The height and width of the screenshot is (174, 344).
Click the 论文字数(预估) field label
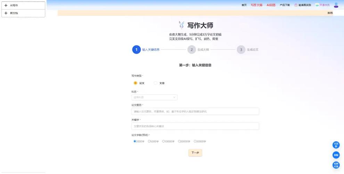click(x=140, y=135)
